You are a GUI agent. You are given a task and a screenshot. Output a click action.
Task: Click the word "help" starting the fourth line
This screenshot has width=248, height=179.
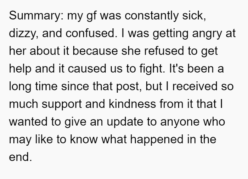click(20, 69)
